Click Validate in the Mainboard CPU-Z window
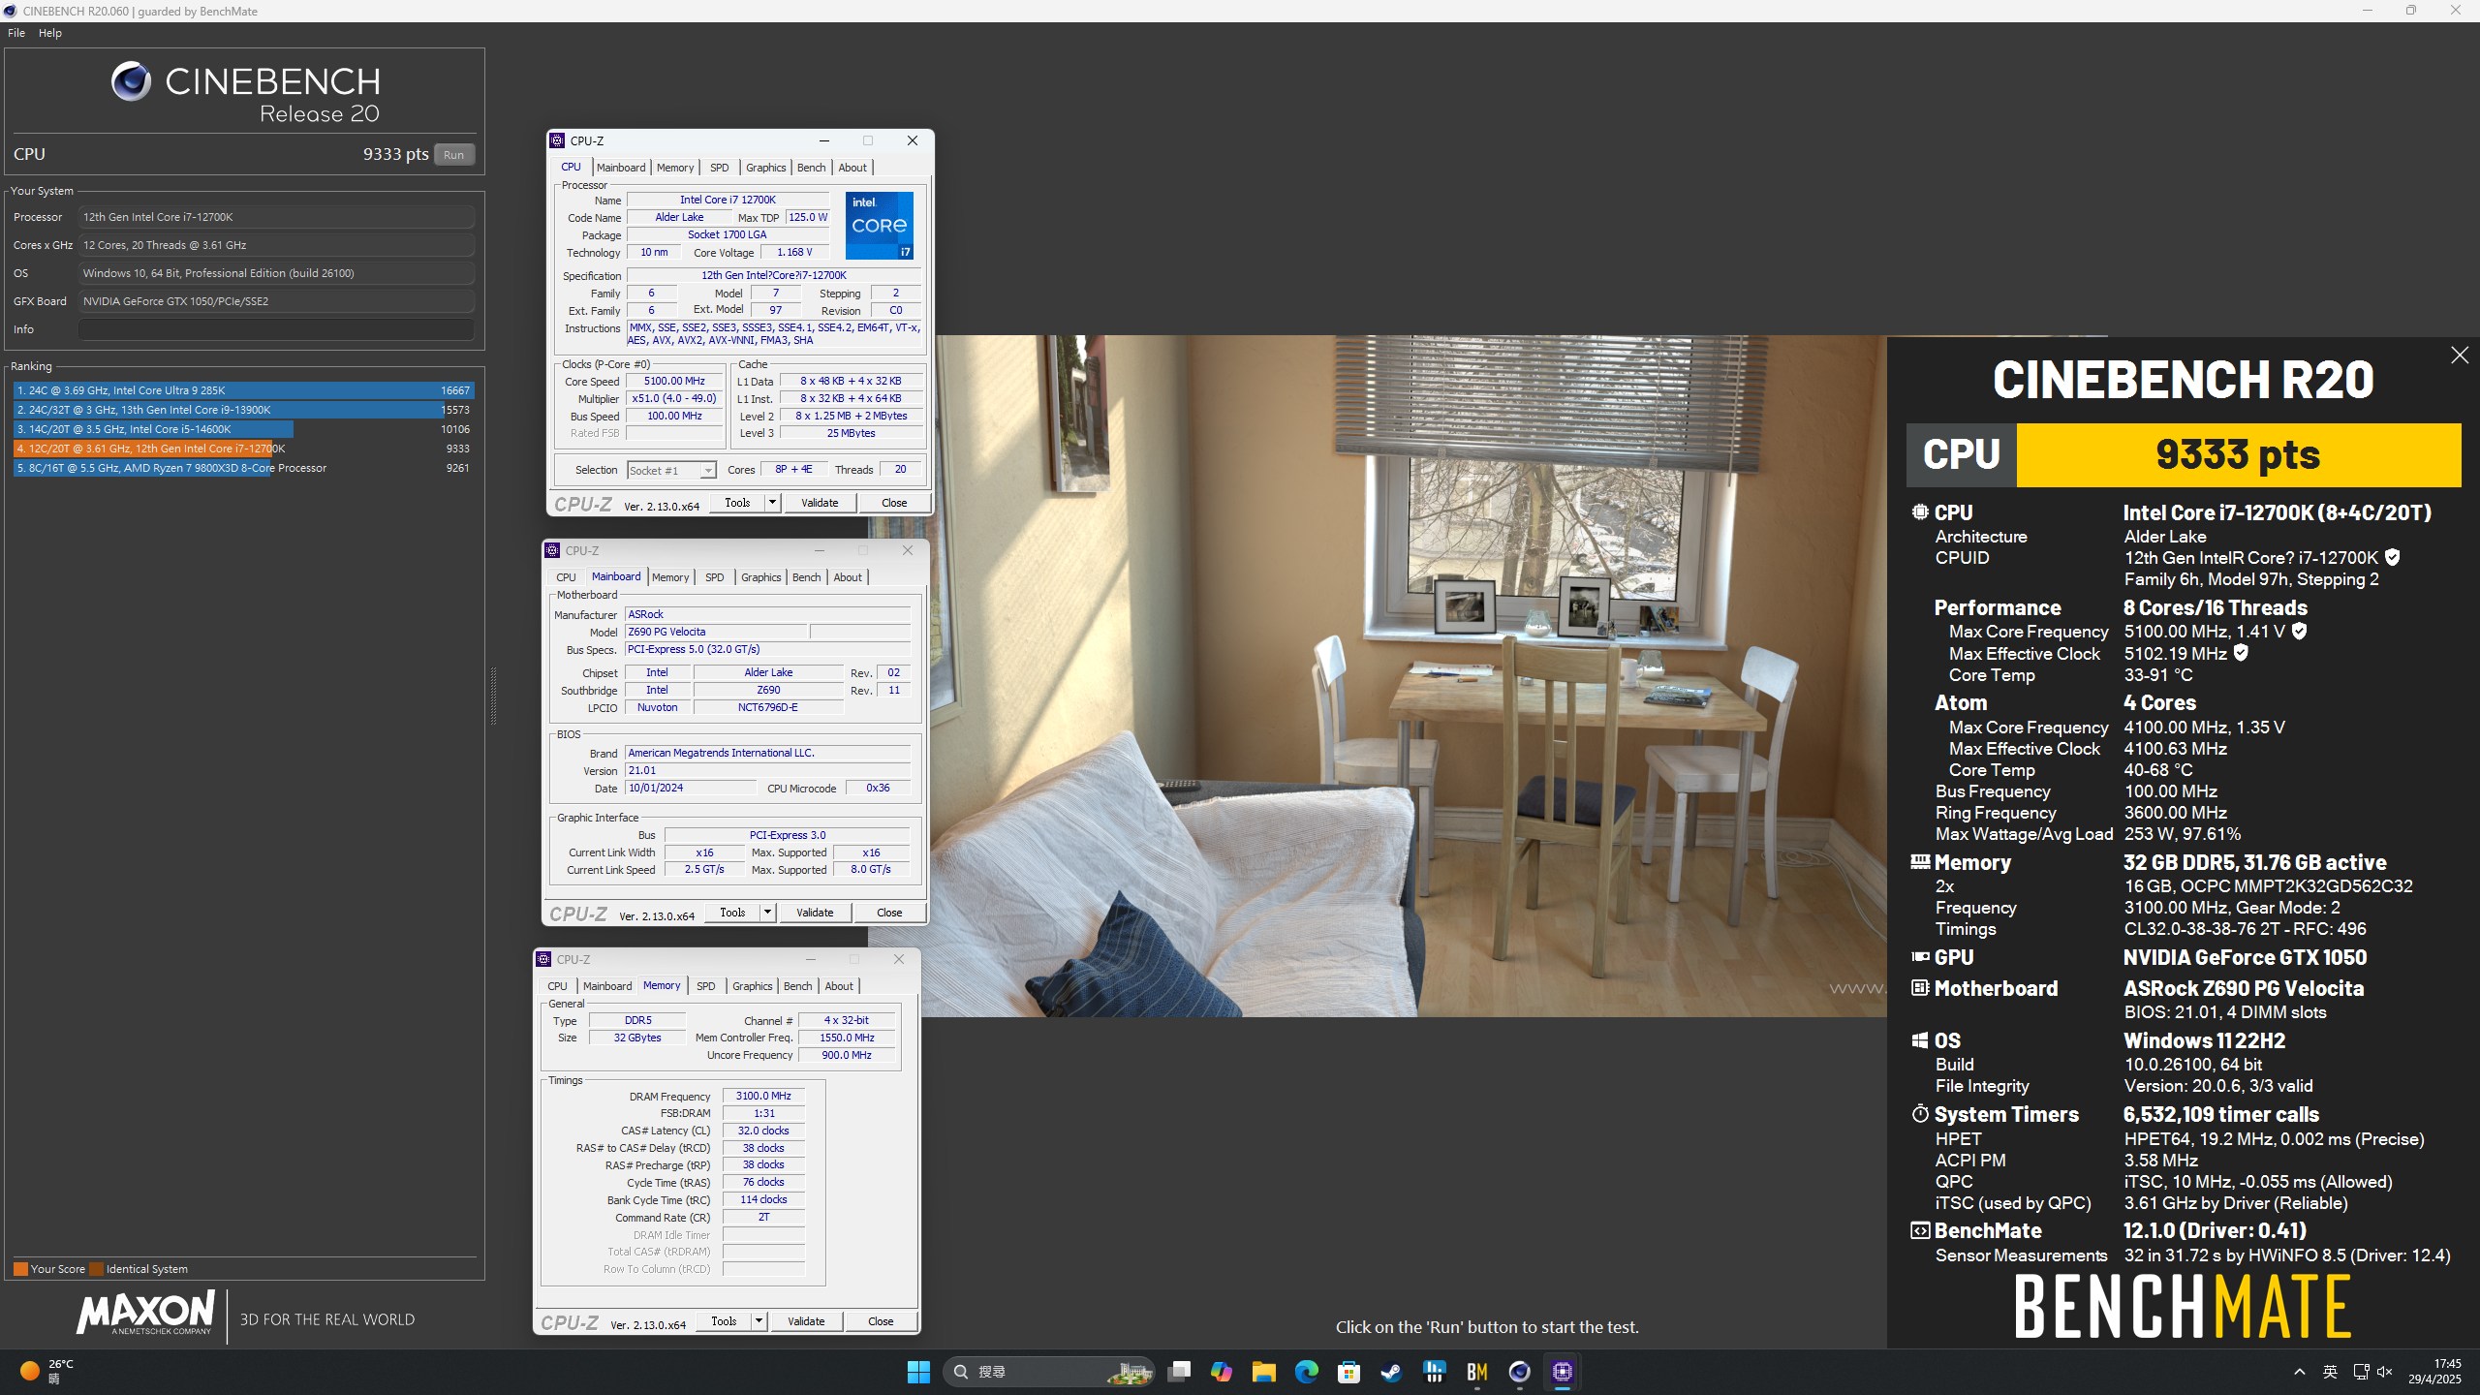Screen dimensions: 2480x1395 (815, 913)
